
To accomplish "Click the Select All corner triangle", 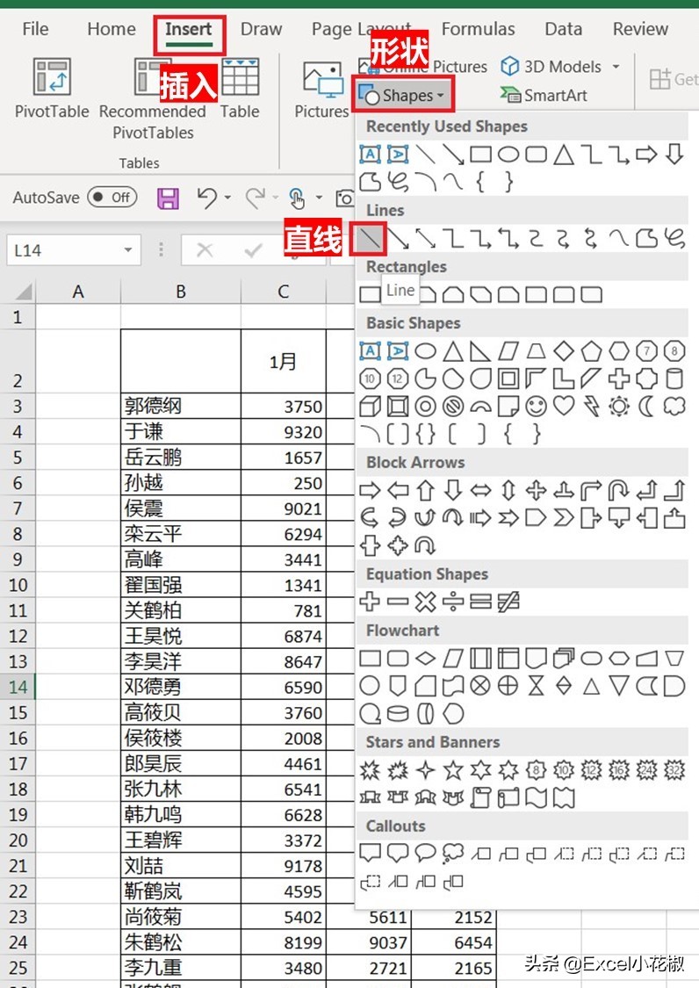I will (23, 292).
